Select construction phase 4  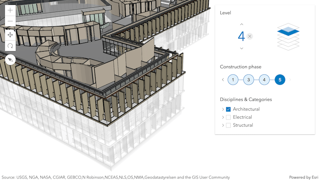click(264, 80)
